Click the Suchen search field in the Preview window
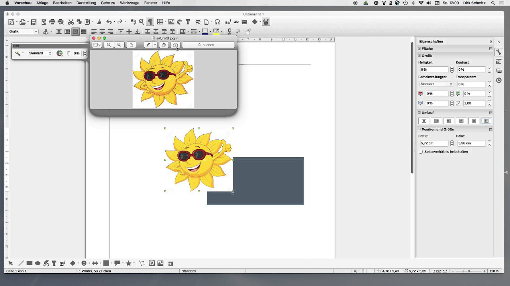This screenshot has width=510, height=286. [x=208, y=45]
